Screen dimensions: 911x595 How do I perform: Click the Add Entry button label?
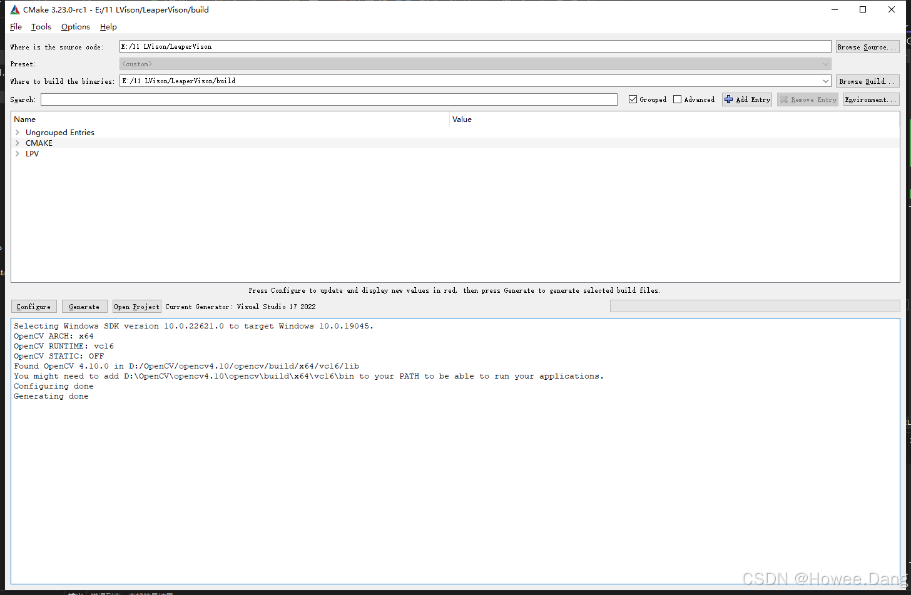753,99
